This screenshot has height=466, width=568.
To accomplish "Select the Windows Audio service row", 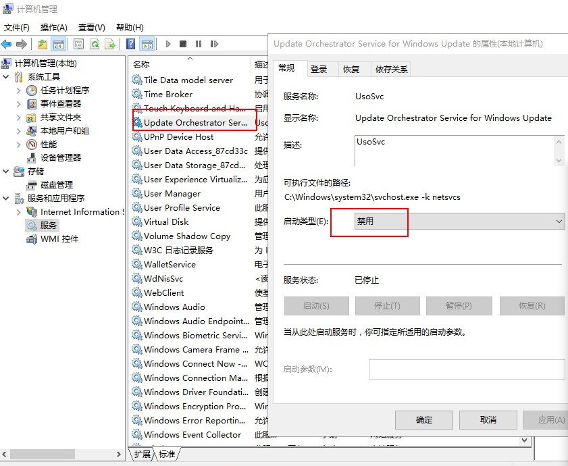I will click(x=174, y=307).
